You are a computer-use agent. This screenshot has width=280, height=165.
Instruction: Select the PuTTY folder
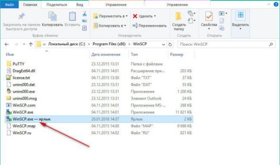tap(18, 64)
